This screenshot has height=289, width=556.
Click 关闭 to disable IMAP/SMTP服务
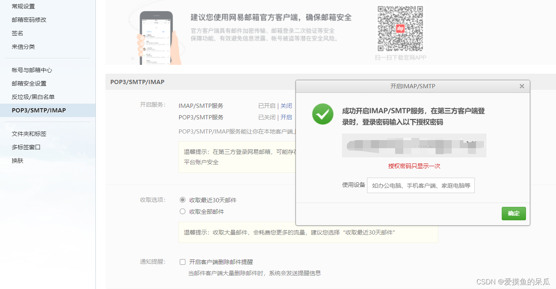tap(286, 105)
